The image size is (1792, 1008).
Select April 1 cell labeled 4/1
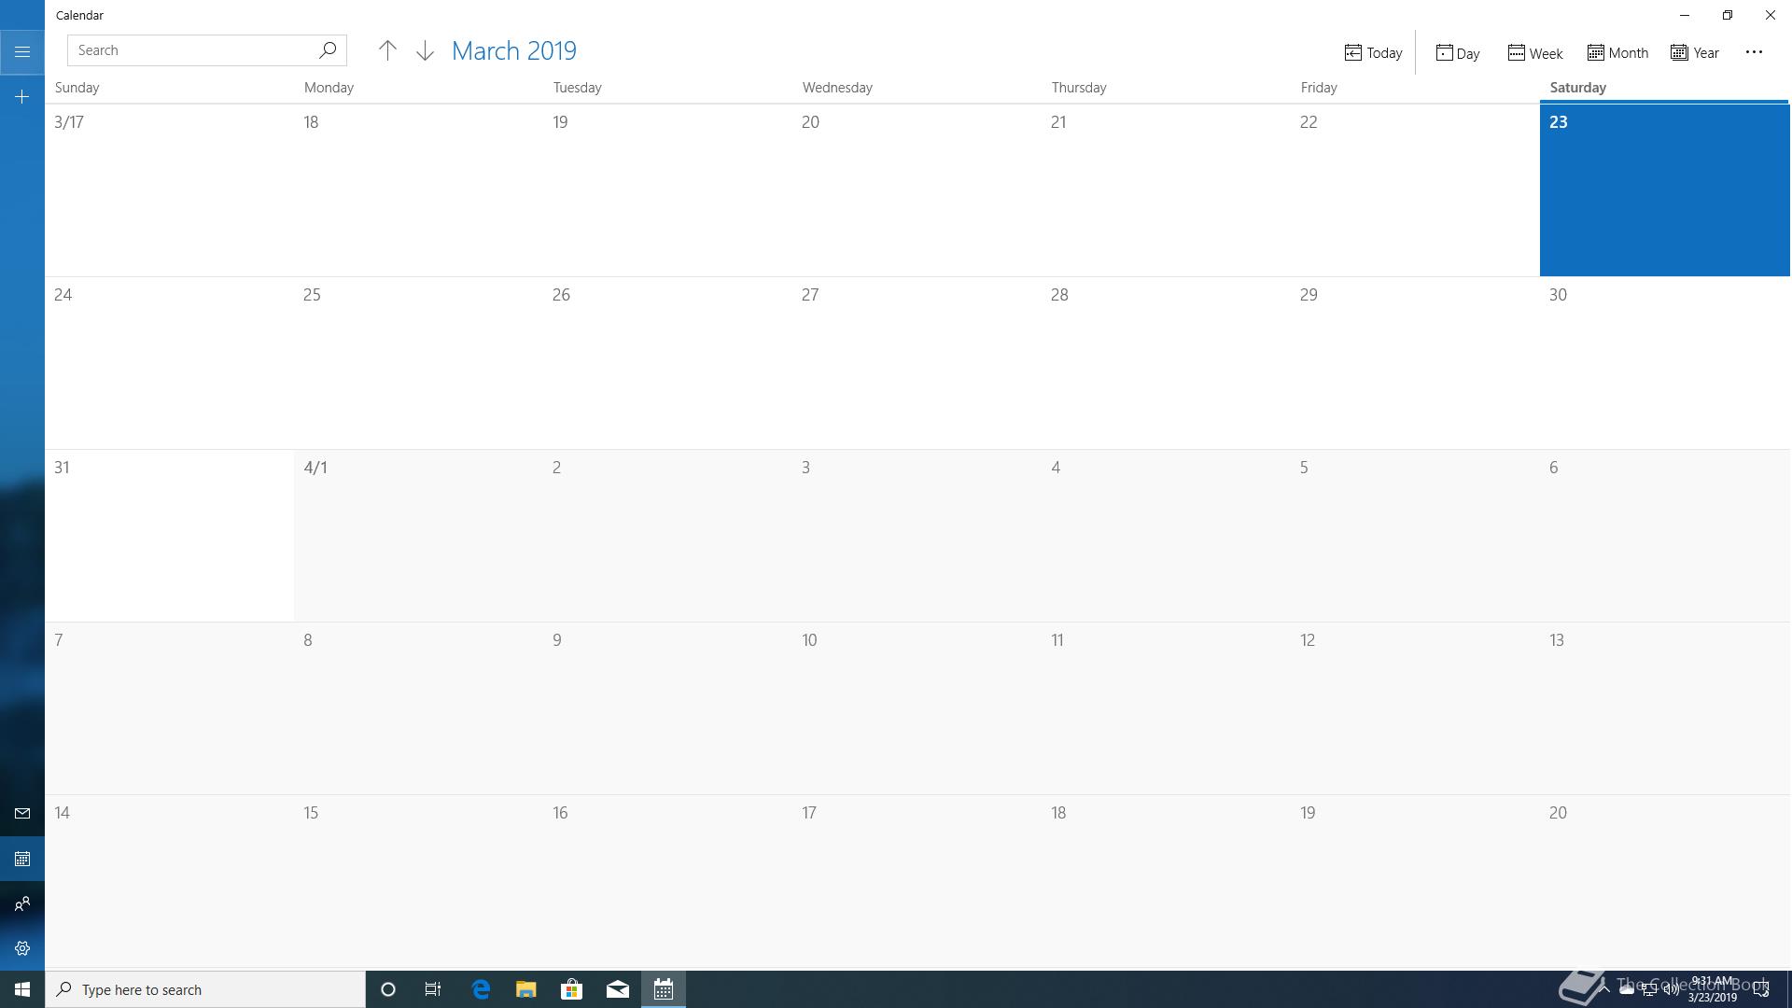[418, 536]
